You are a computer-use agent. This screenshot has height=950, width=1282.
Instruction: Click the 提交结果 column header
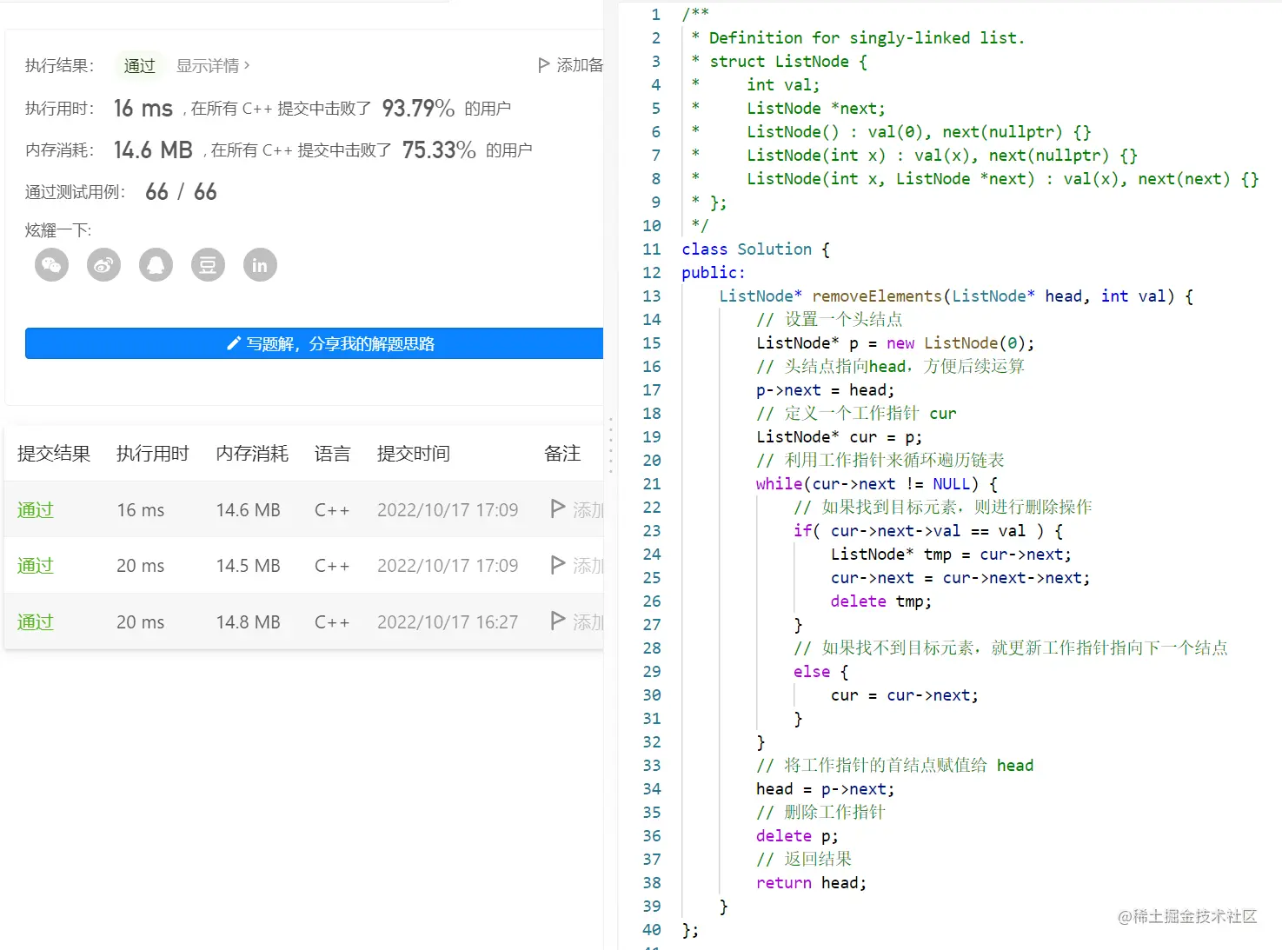point(54,454)
